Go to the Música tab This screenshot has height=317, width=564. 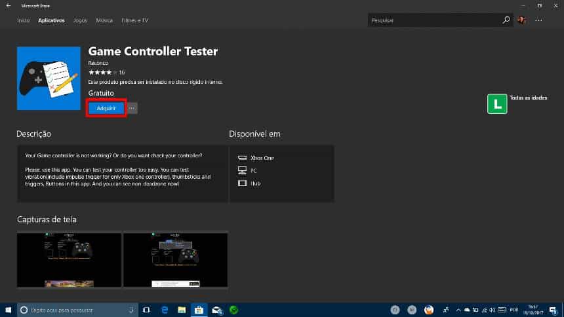[104, 20]
